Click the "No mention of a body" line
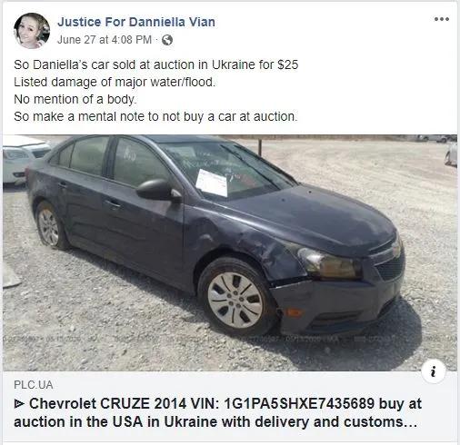 pyautogui.click(x=75, y=99)
